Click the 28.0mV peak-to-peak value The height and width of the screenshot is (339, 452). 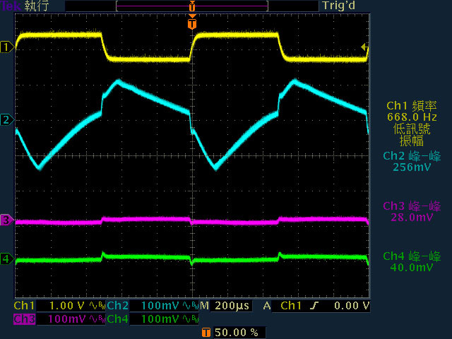click(x=412, y=218)
